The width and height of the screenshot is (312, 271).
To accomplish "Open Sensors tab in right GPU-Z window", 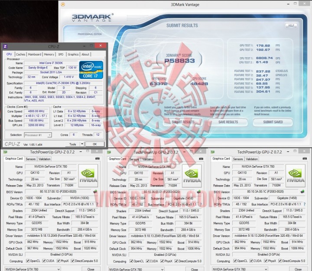I will pos(238,159).
